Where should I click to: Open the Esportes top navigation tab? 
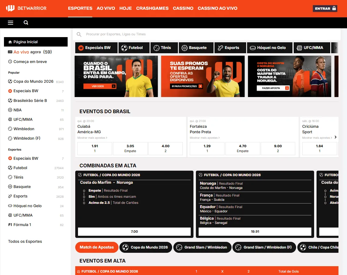coord(80,9)
